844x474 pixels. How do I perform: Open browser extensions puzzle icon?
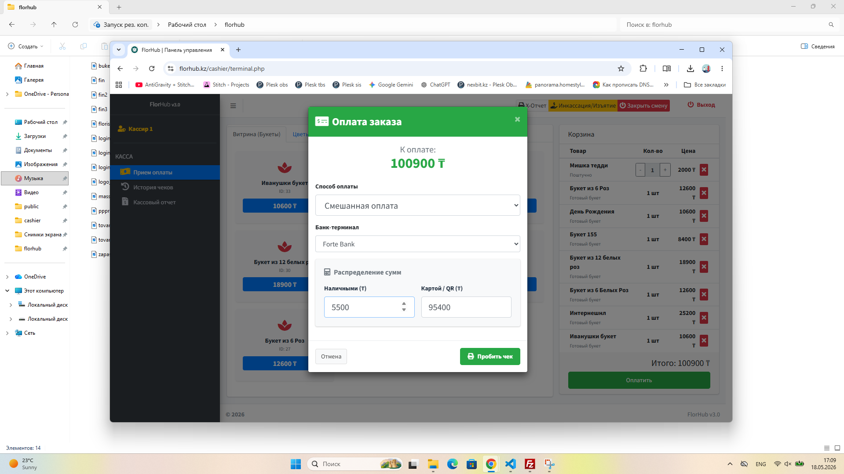(x=643, y=69)
